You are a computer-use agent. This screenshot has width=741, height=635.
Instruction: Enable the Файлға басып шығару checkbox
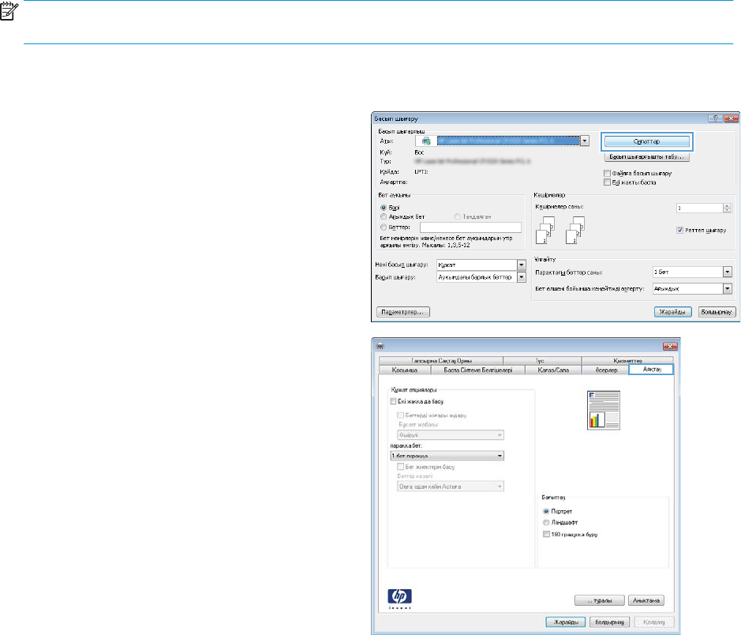[608, 173]
